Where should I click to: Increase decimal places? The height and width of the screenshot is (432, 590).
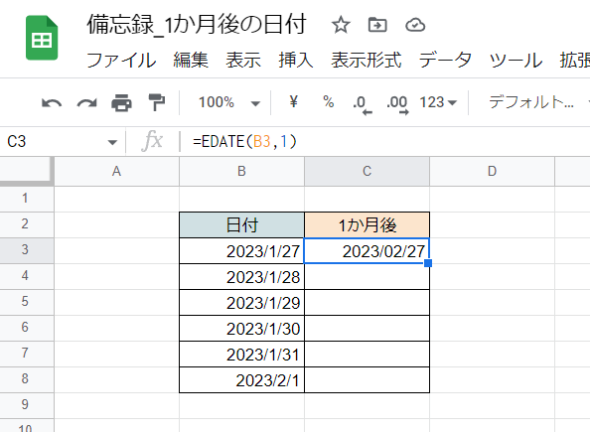[397, 104]
